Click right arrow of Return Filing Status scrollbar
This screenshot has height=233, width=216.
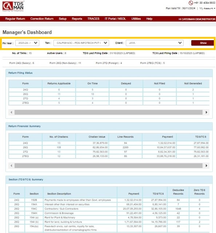(x=207, y=112)
